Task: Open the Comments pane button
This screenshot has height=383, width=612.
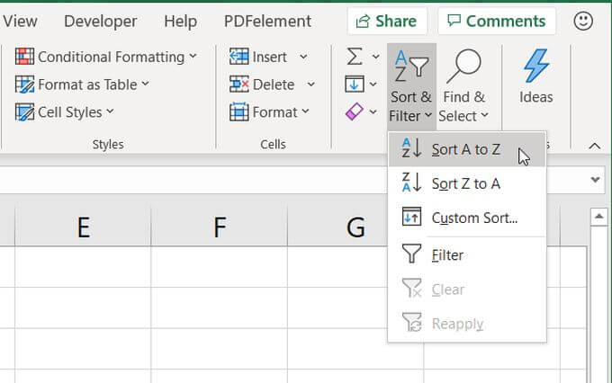Action: click(496, 21)
